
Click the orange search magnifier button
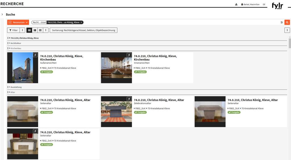[287, 22]
